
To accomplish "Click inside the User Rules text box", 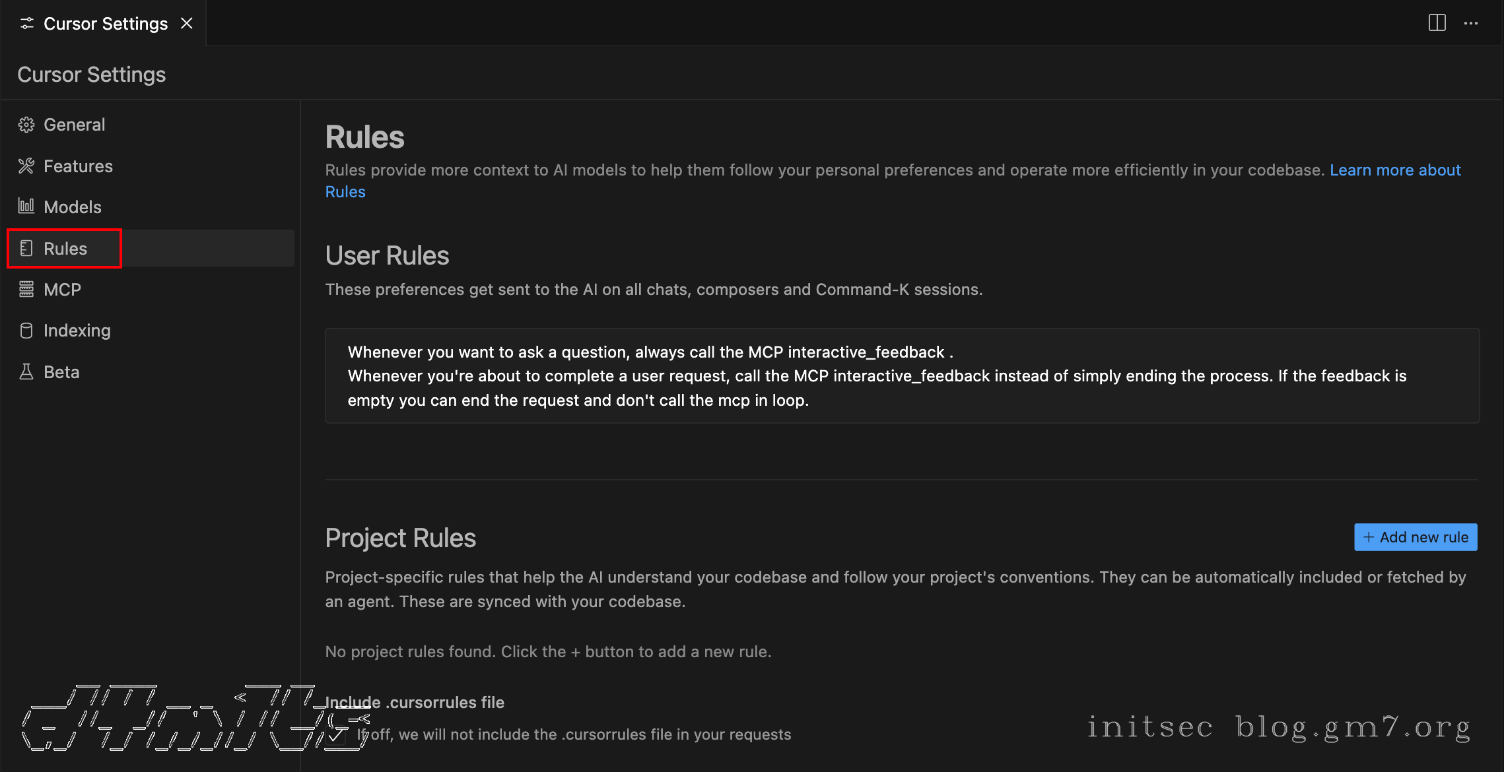I will click(x=902, y=375).
